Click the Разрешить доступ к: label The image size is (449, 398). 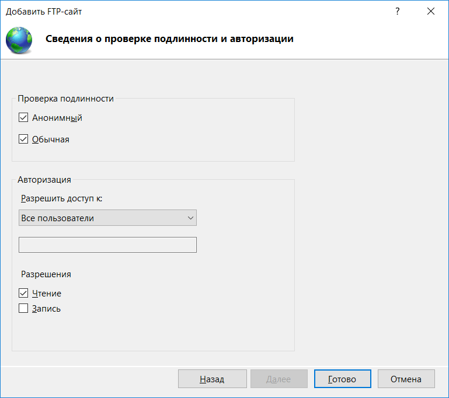tap(61, 198)
